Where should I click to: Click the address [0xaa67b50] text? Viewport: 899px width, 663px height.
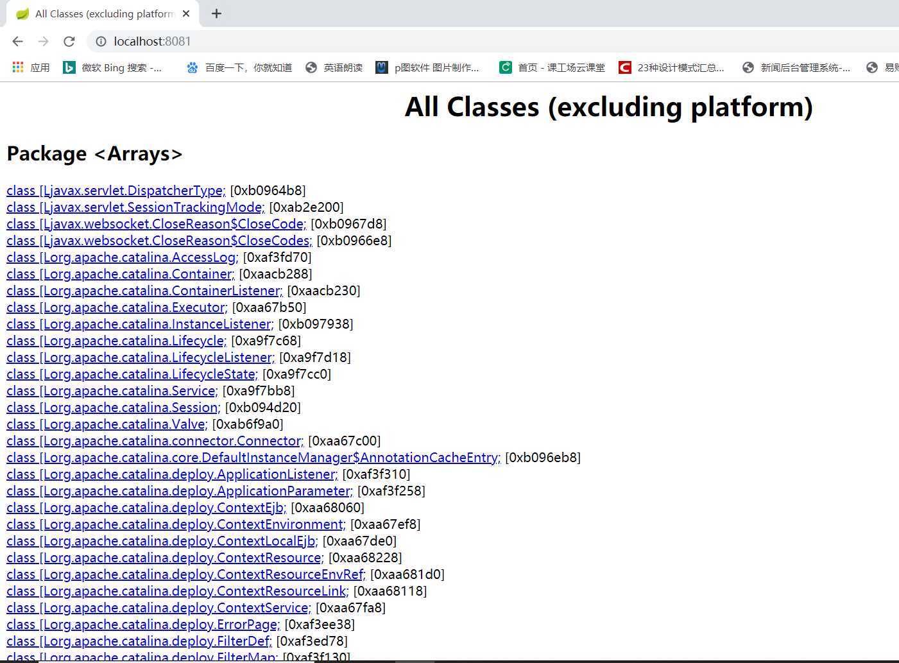pyautogui.click(x=270, y=307)
